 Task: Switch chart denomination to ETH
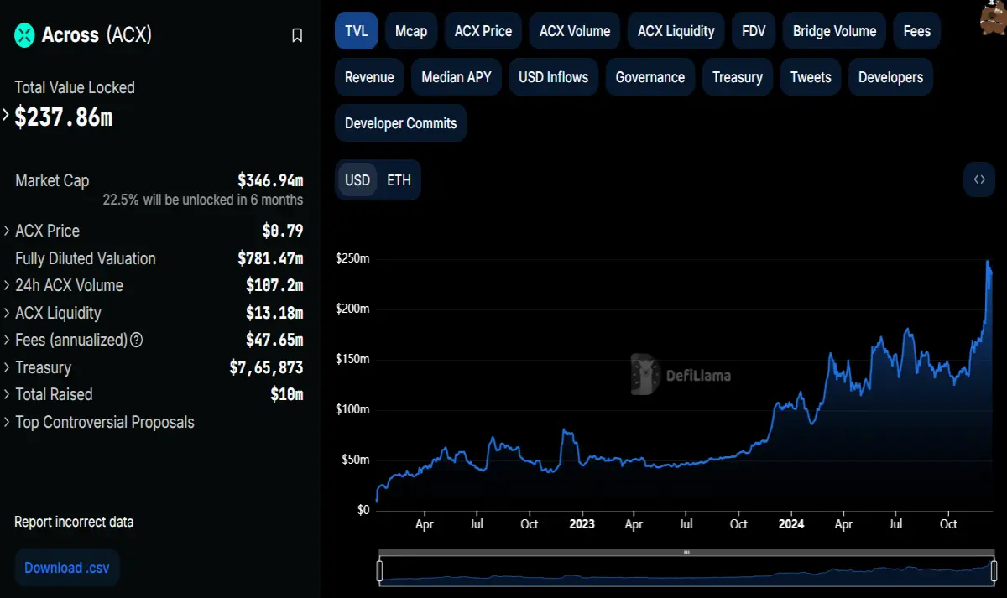click(399, 180)
